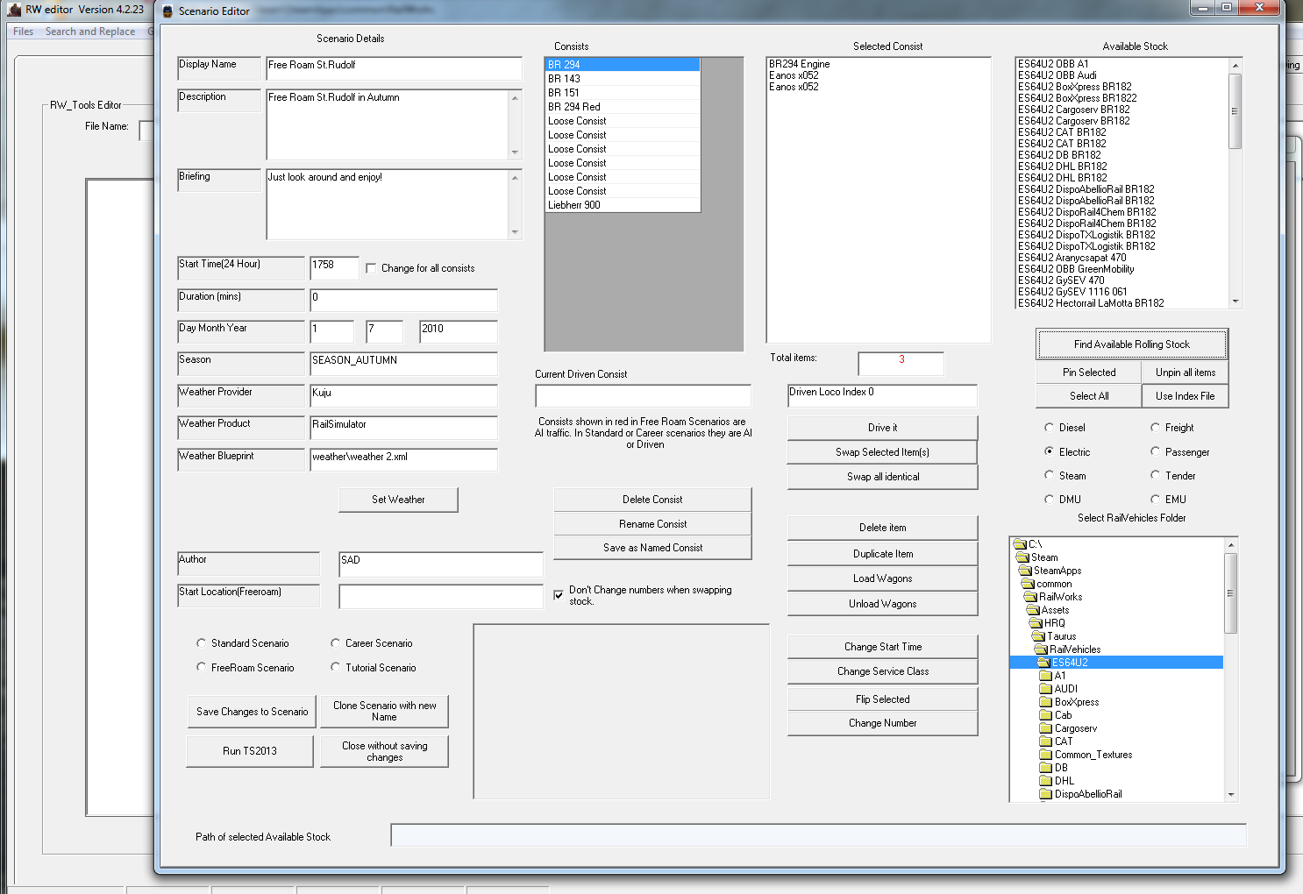Click Find Available Rolling Stock button
Image resolution: width=1303 pixels, height=894 pixels.
[1131, 344]
